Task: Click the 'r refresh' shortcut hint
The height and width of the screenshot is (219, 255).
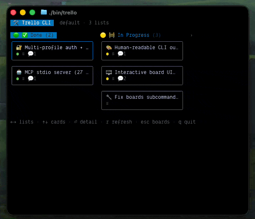Action: (119, 122)
